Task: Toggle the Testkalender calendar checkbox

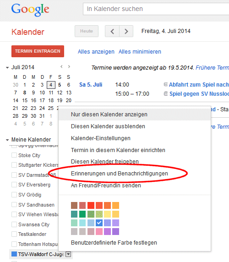Action: [x=14, y=234]
